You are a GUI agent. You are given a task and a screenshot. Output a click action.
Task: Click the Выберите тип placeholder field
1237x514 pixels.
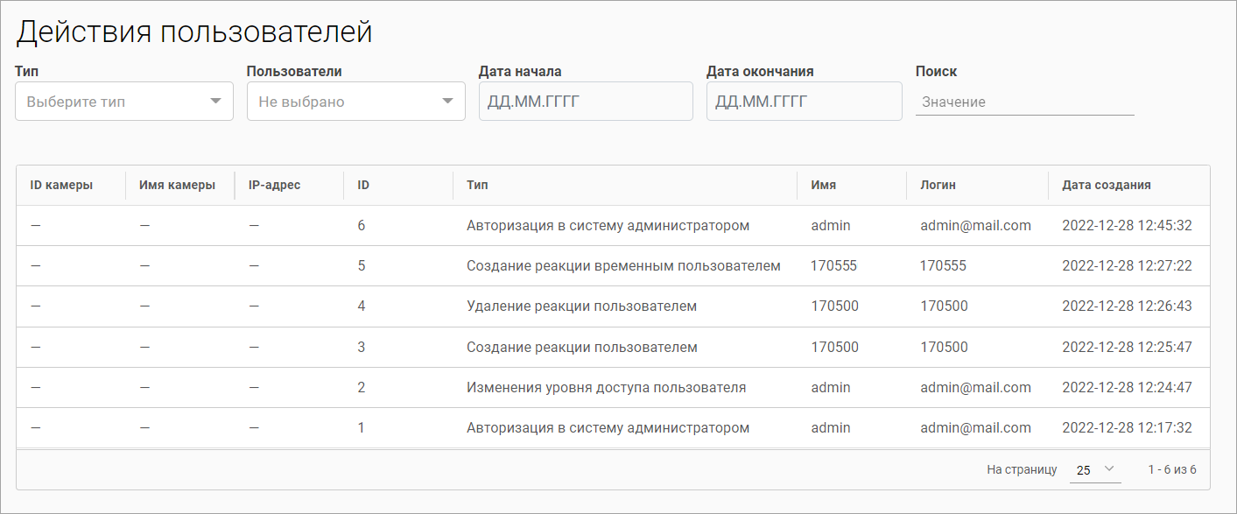tap(124, 102)
